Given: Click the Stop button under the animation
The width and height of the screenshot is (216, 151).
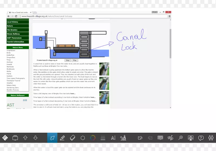Looking at the screenshot, I should click(68, 60).
